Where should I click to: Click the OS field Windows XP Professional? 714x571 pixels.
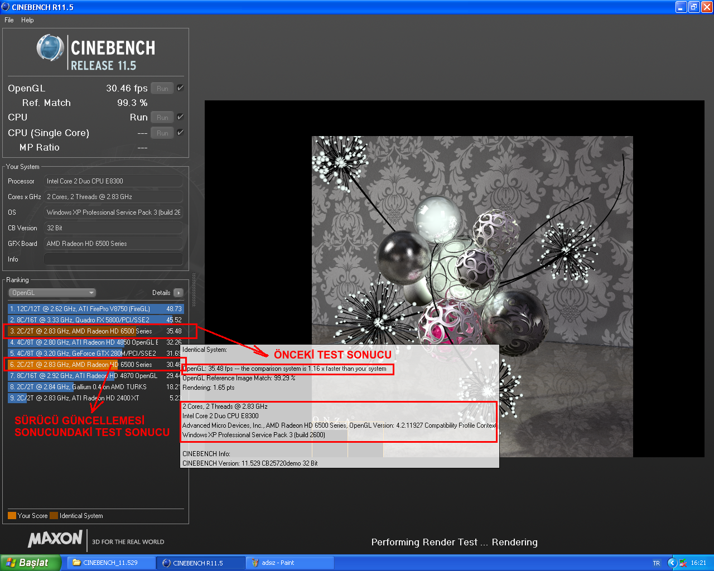point(113,212)
